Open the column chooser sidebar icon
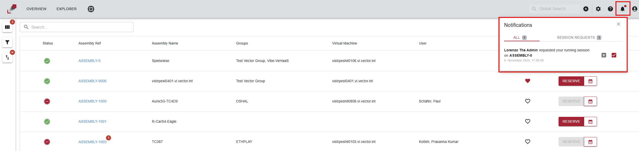Viewport: 639px width, 151px height. 7,27
